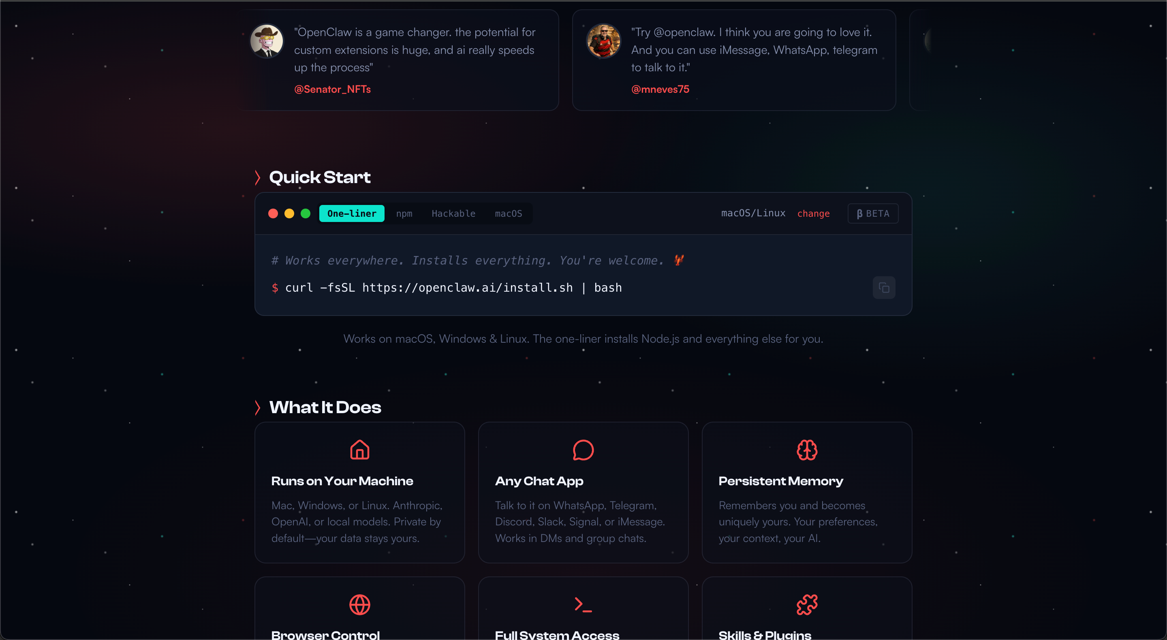This screenshot has height=640, width=1167.
Task: Select the macOS install tab
Action: pyautogui.click(x=508, y=213)
